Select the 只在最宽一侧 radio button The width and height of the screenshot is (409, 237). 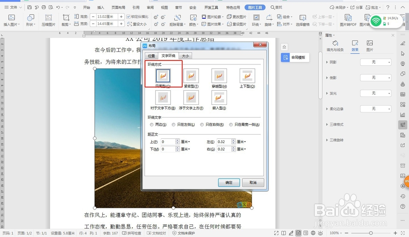tap(231, 124)
